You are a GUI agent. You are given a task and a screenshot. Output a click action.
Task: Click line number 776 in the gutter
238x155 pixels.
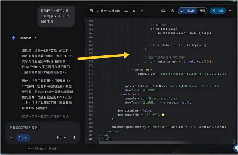coord(91,86)
